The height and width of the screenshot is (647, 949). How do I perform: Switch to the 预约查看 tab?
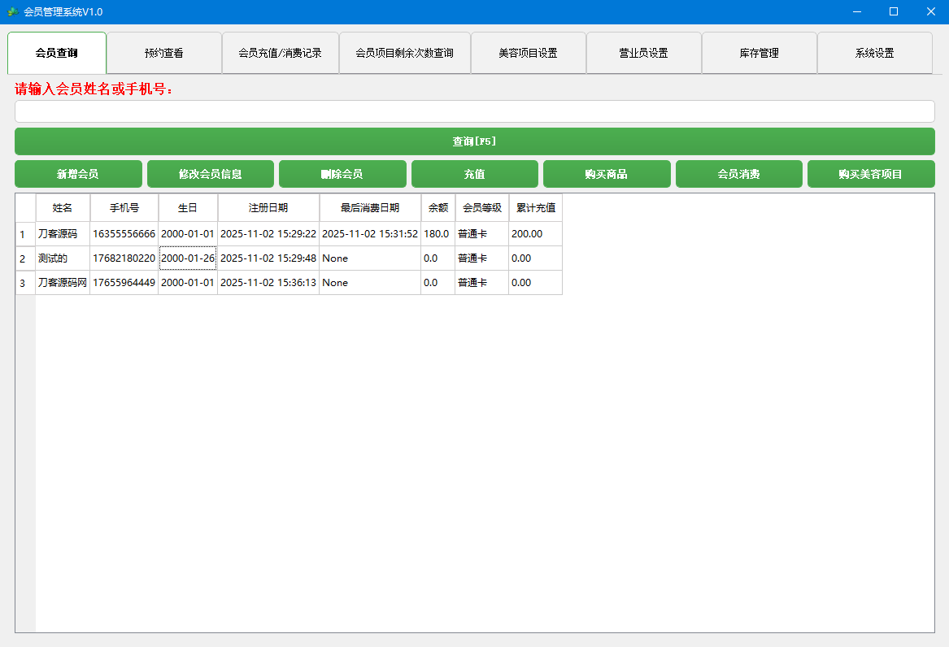(164, 52)
